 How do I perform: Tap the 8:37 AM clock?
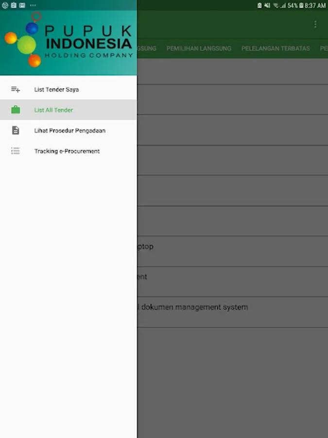[x=315, y=5]
